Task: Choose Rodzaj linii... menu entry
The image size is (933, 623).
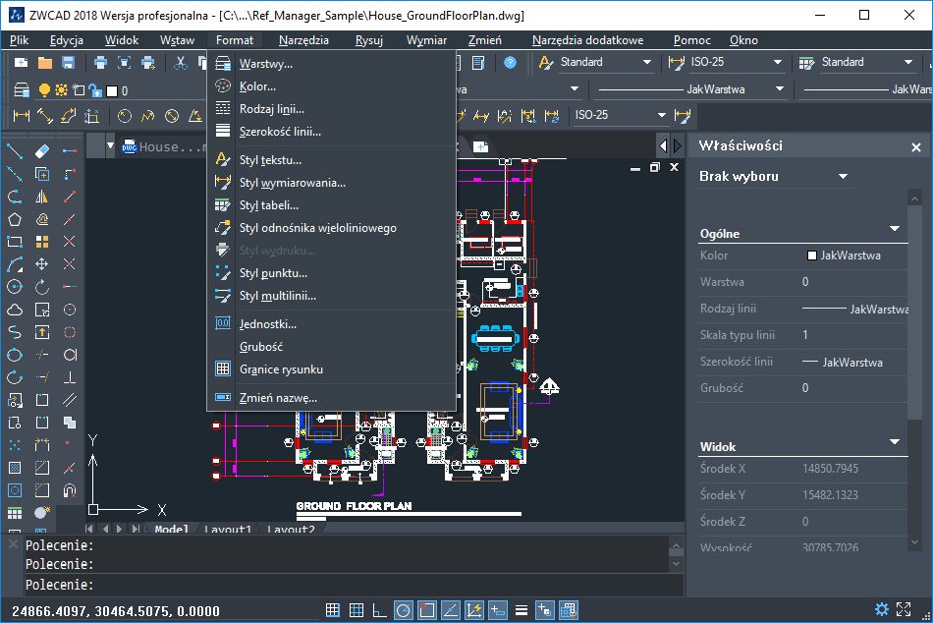Action: click(x=331, y=109)
